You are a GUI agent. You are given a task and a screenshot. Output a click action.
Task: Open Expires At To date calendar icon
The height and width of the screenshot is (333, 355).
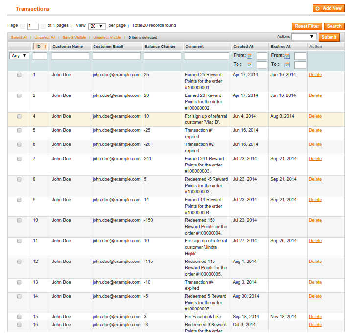(287, 65)
